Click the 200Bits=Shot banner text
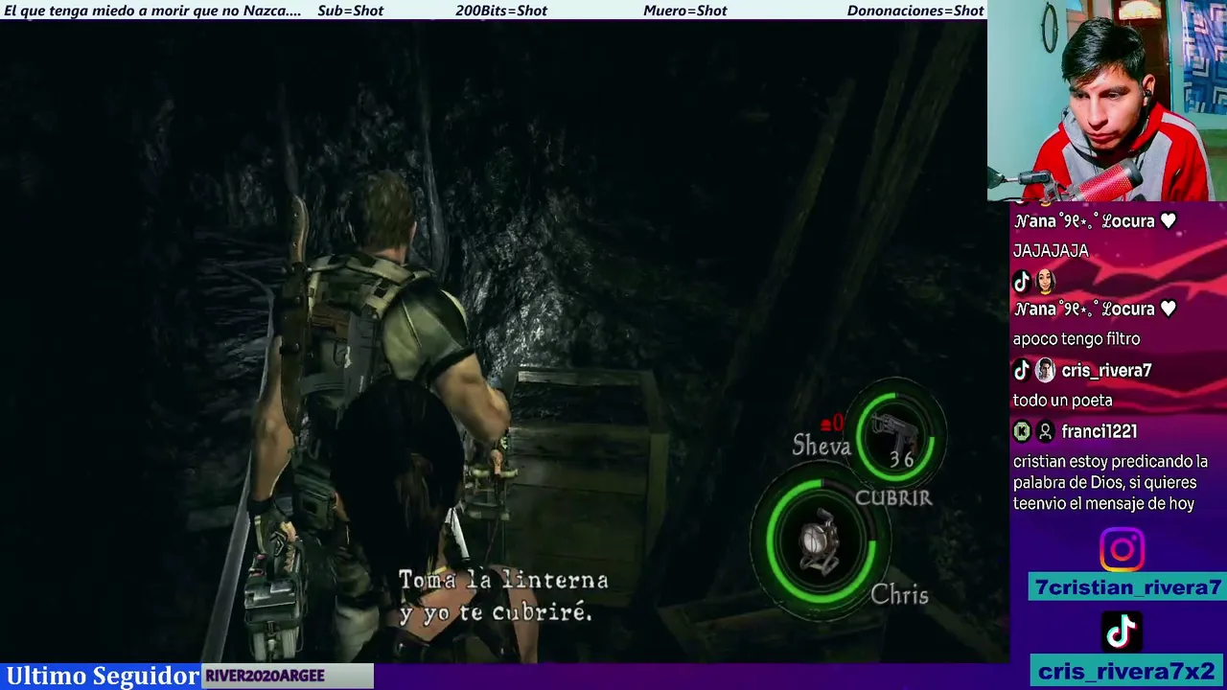Viewport: 1227px width, 690px height. point(501,11)
